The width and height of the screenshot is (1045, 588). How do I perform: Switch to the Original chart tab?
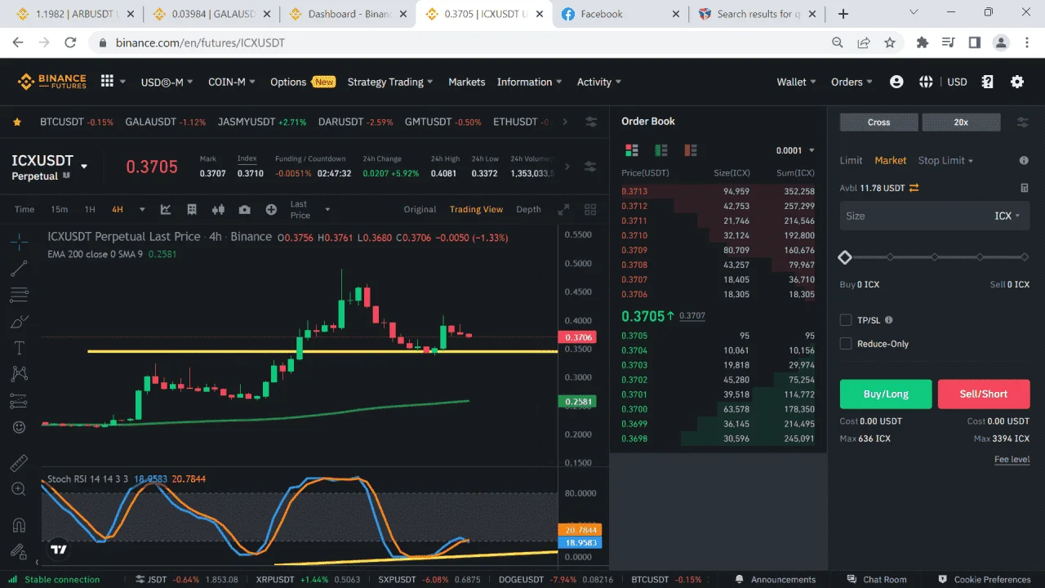[x=420, y=209]
